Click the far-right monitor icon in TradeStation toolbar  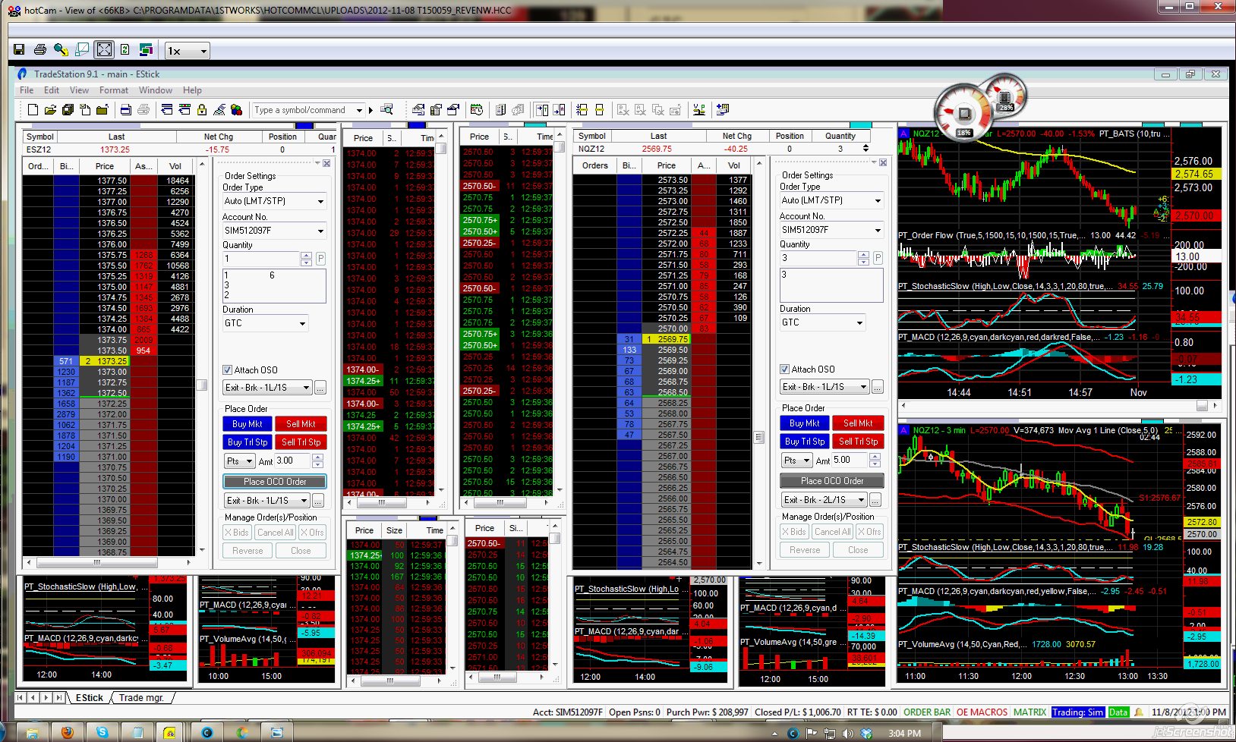(x=722, y=110)
